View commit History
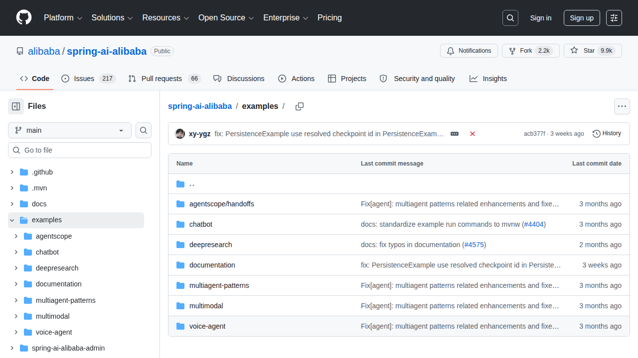This screenshot has width=638, height=358. 607,134
